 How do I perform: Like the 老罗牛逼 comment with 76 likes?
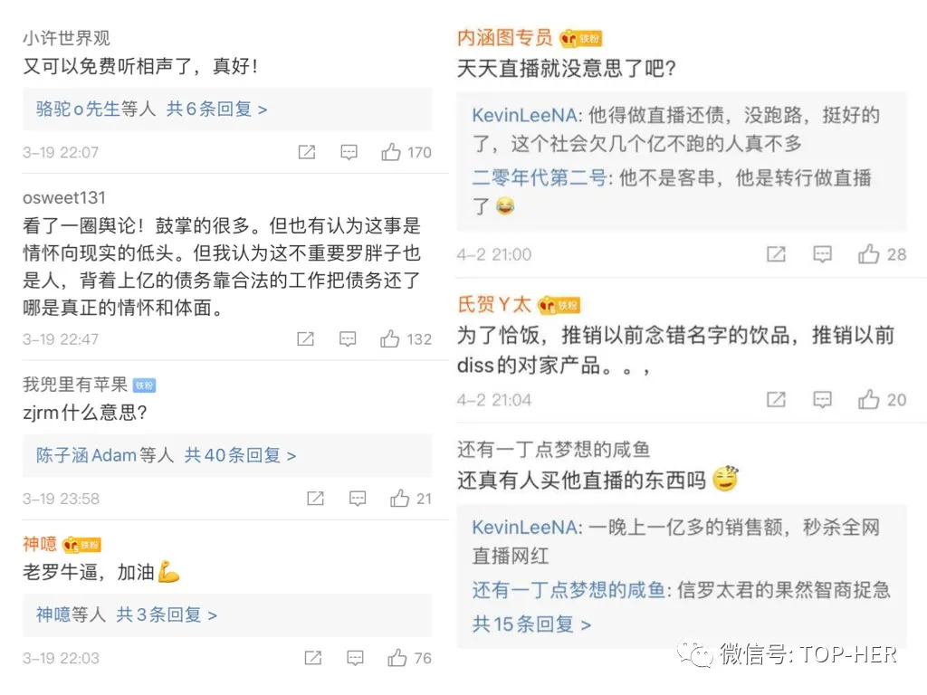[397, 658]
